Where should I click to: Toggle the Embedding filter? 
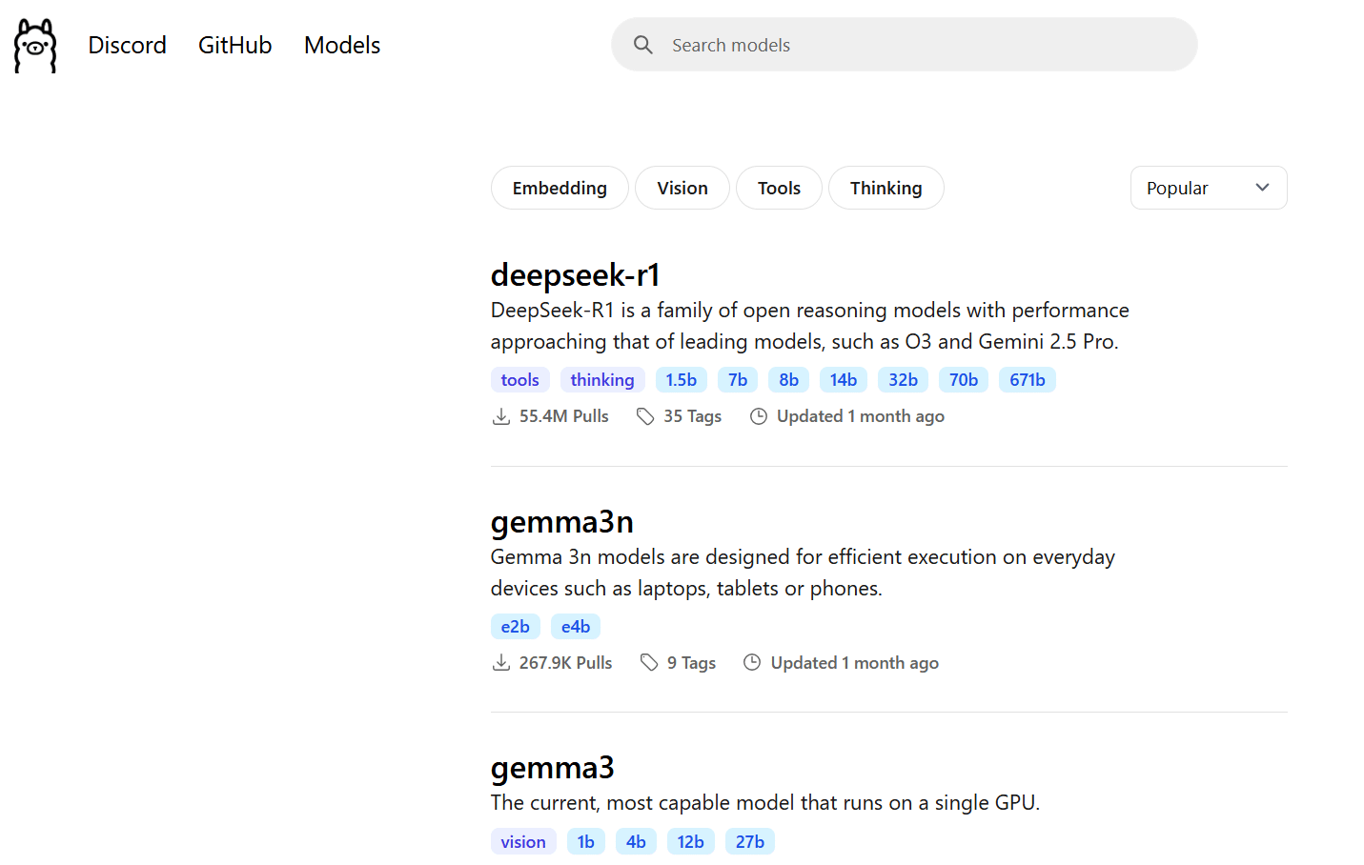(x=560, y=188)
